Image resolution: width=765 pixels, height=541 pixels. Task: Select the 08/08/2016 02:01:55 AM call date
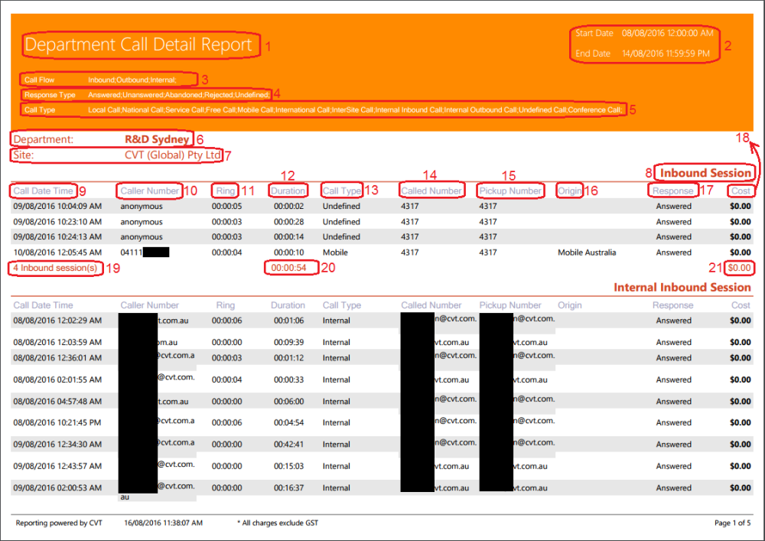tap(57, 380)
